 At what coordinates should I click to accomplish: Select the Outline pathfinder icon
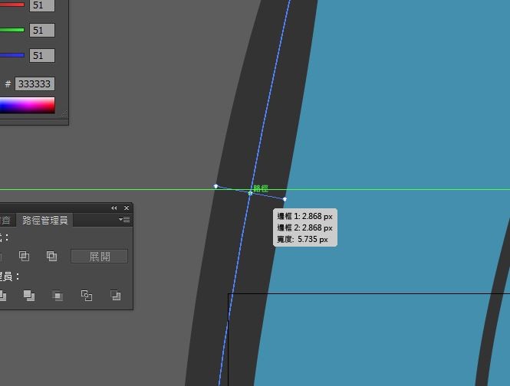86,296
